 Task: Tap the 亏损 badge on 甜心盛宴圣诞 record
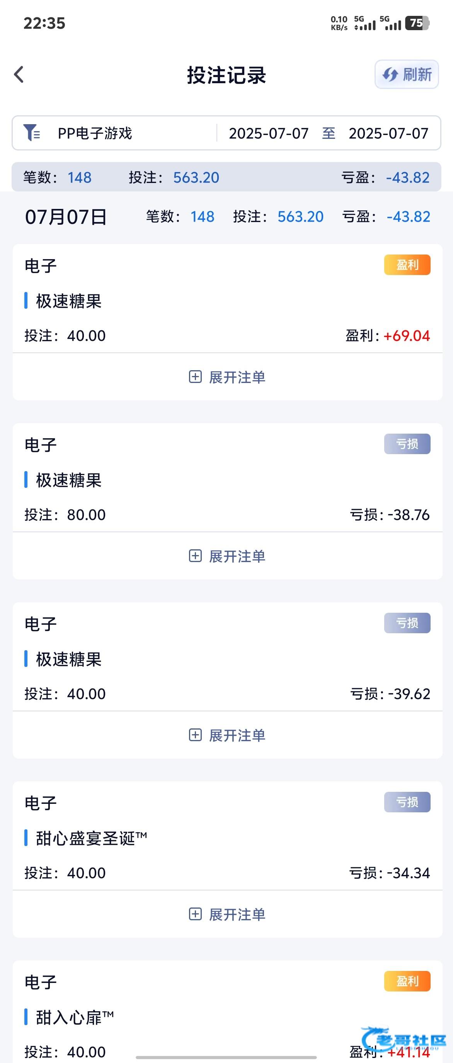click(407, 802)
